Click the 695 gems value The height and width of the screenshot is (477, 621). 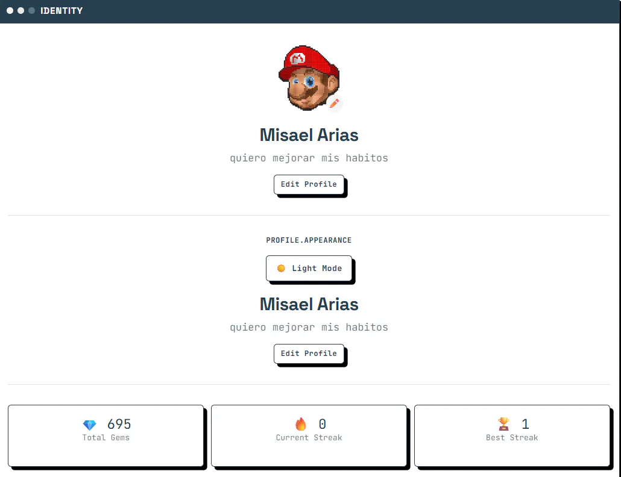(119, 424)
